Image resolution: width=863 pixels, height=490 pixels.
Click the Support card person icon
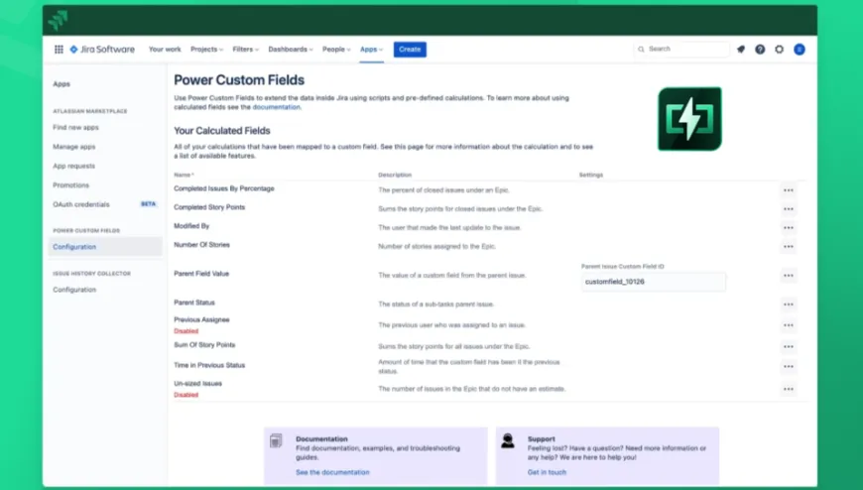(508, 440)
